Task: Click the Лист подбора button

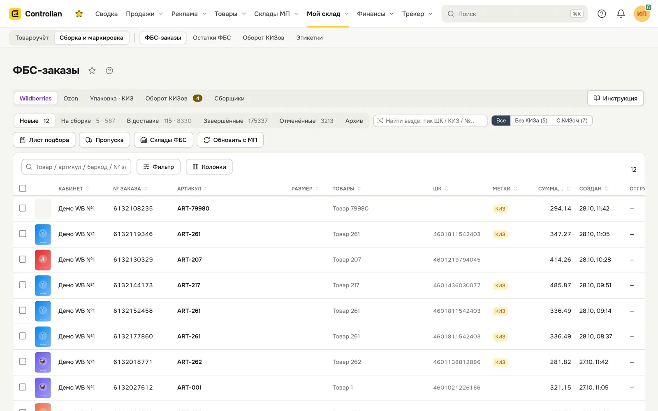Action: [44, 140]
